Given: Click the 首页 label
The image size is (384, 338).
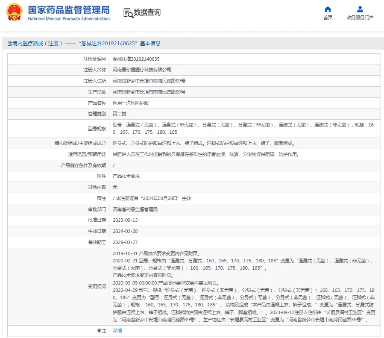Looking at the screenshot, I should [x=328, y=18].
